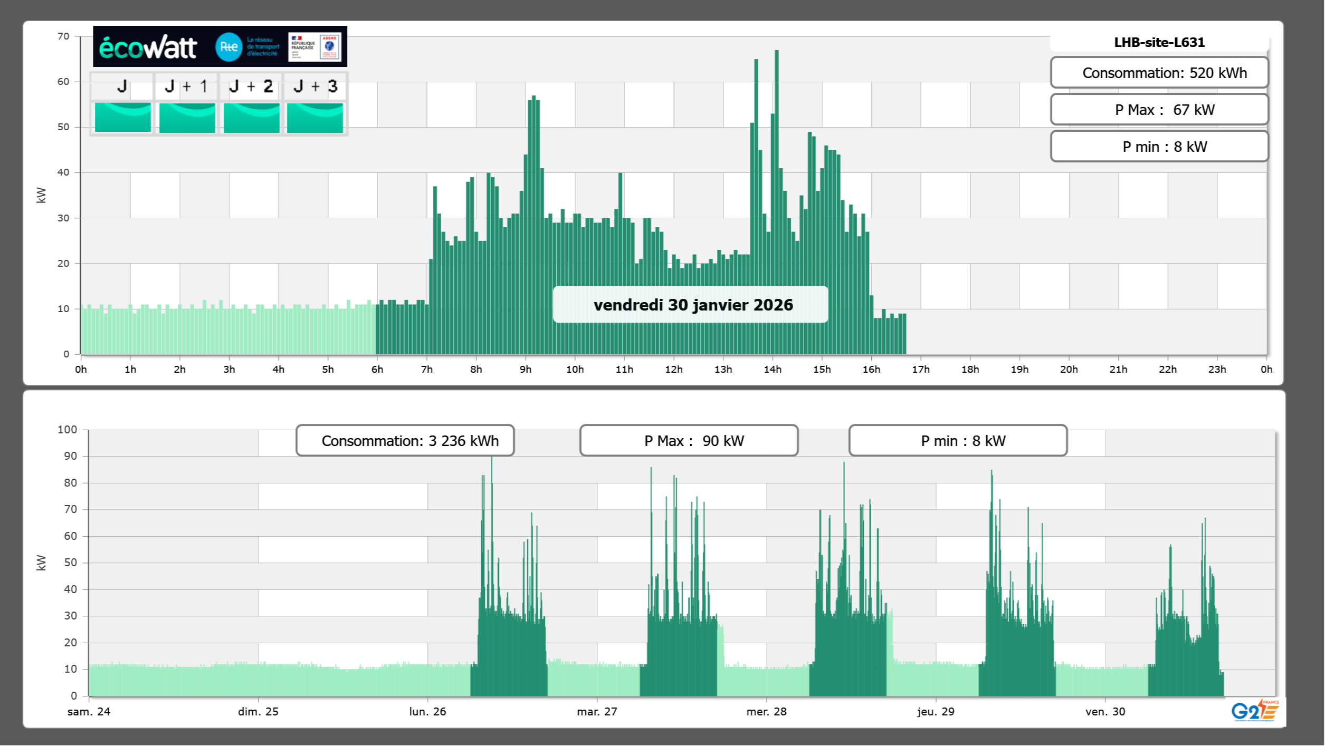The width and height of the screenshot is (1325, 746).
Task: Click the Rte round logo
Action: [228, 47]
